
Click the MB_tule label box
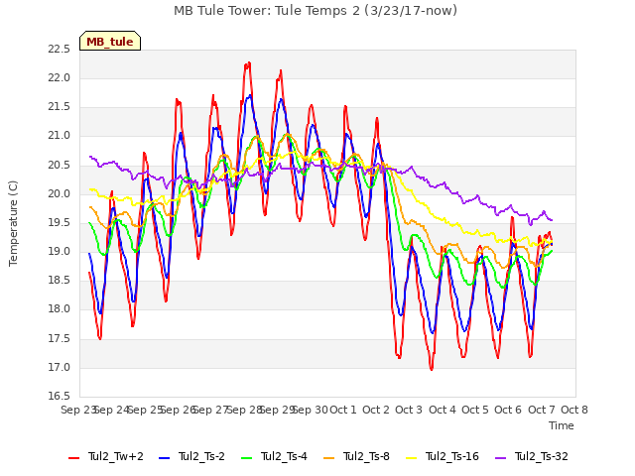point(110,41)
